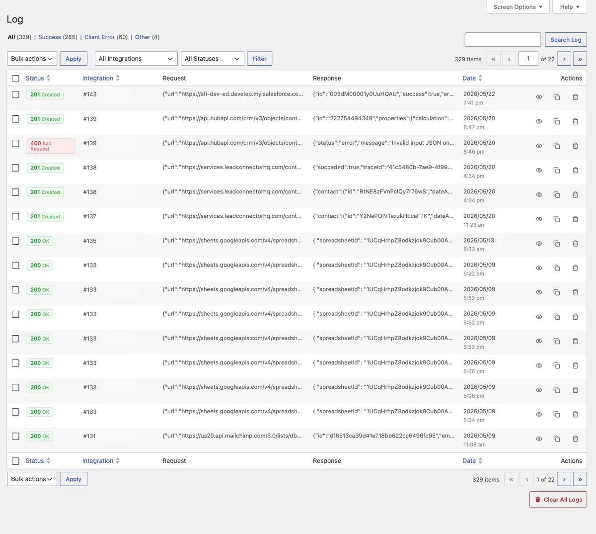596x534 pixels.
Task: Expand Screen Options panel
Action: click(518, 7)
